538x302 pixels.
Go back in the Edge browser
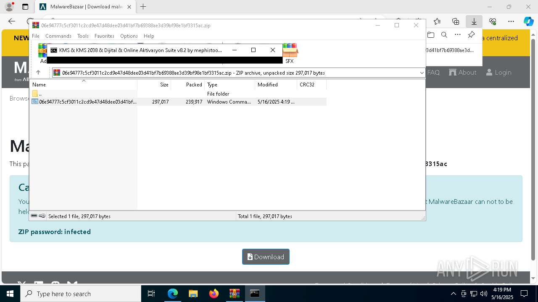pos(12,21)
